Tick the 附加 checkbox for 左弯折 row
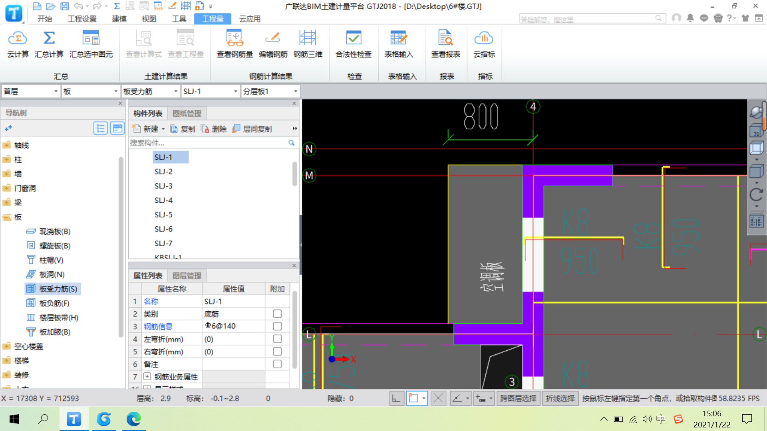 click(x=277, y=339)
